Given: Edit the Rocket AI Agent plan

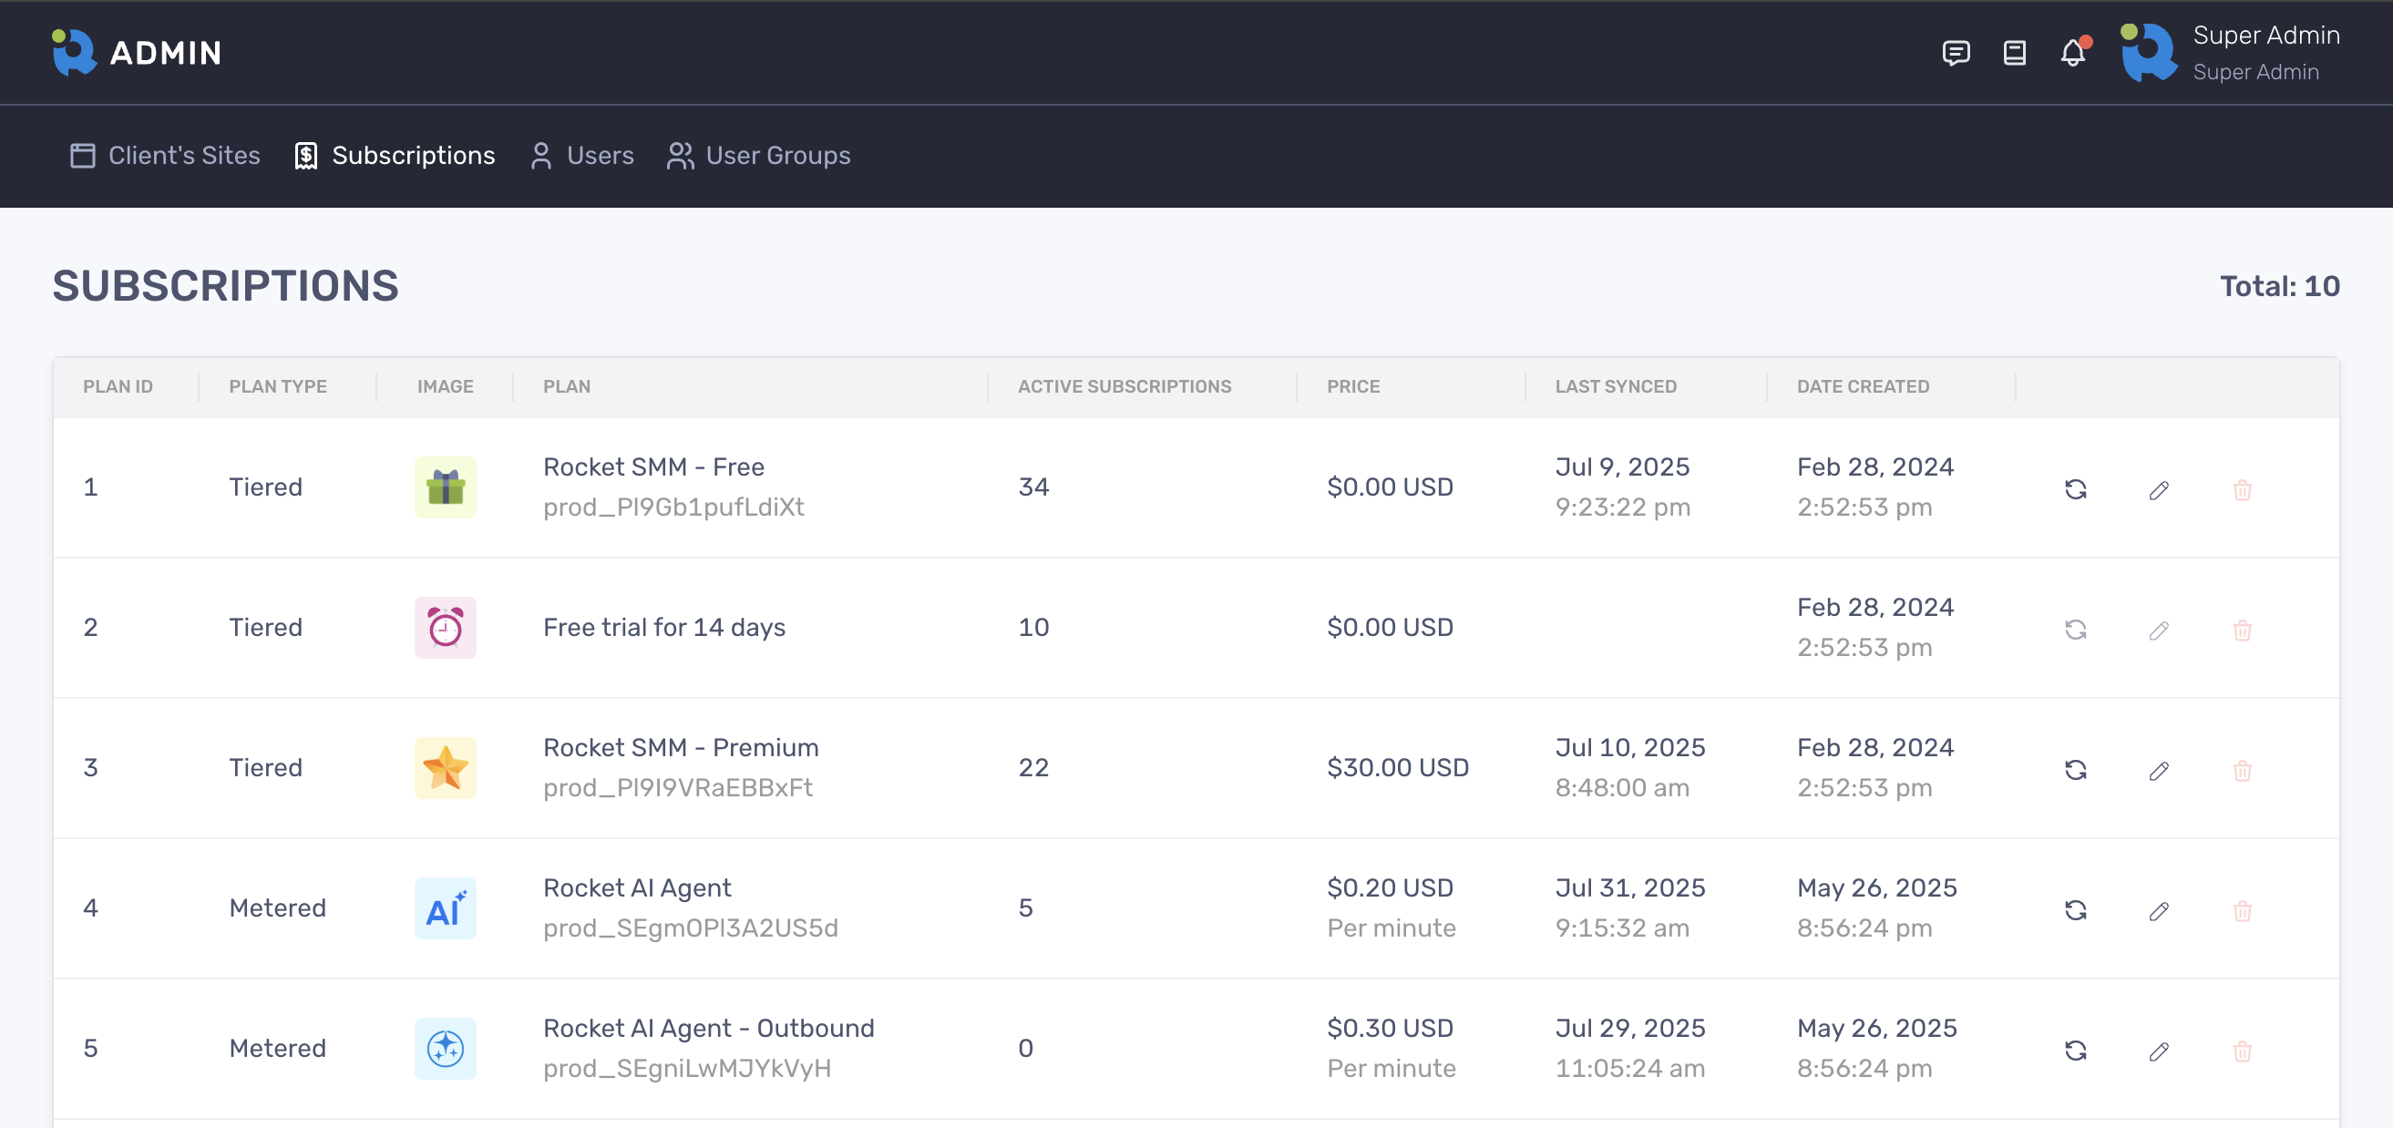Looking at the screenshot, I should (x=2158, y=910).
